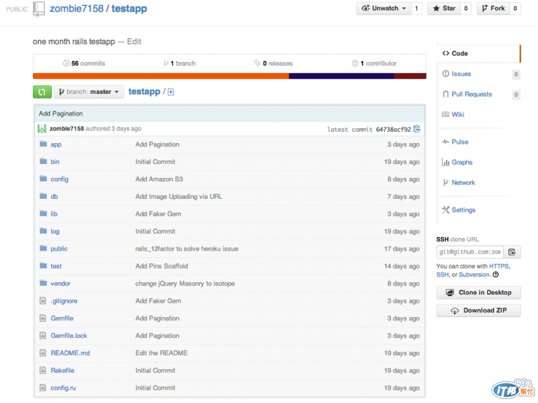The height and width of the screenshot is (403, 538).
Task: Click the new file plus icon beside testapp
Action: click(171, 92)
